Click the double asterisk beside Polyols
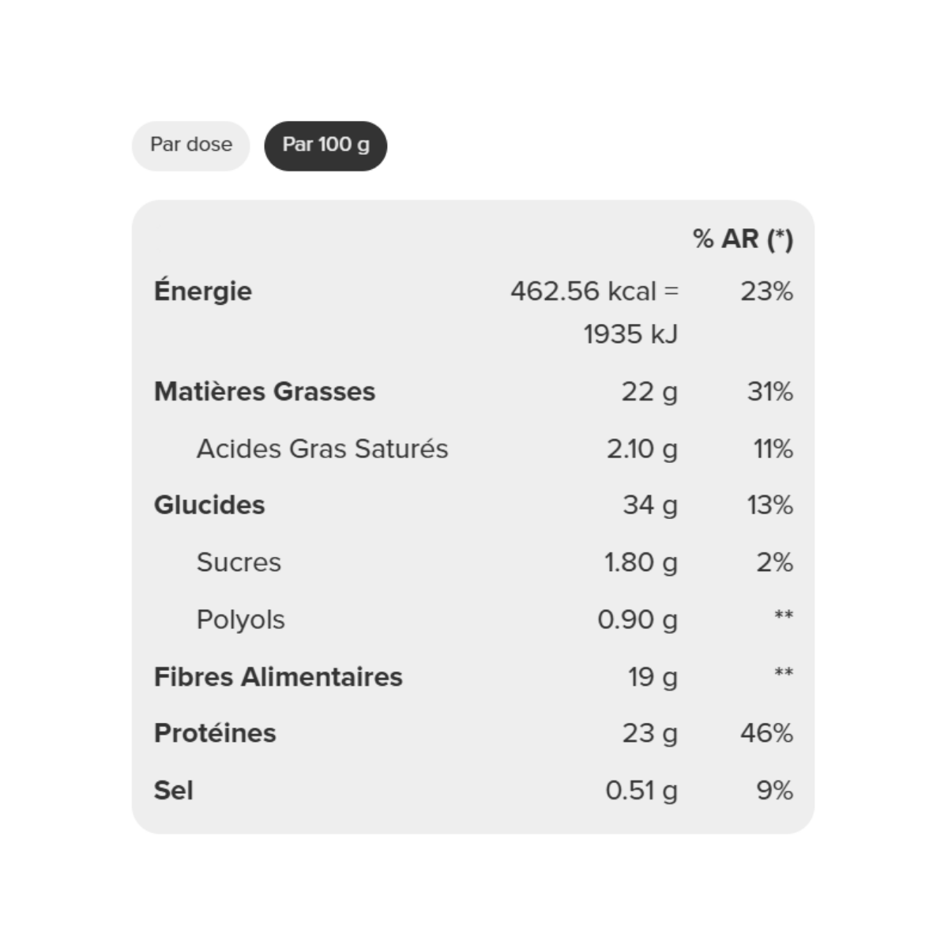948x948 pixels. pos(784,615)
